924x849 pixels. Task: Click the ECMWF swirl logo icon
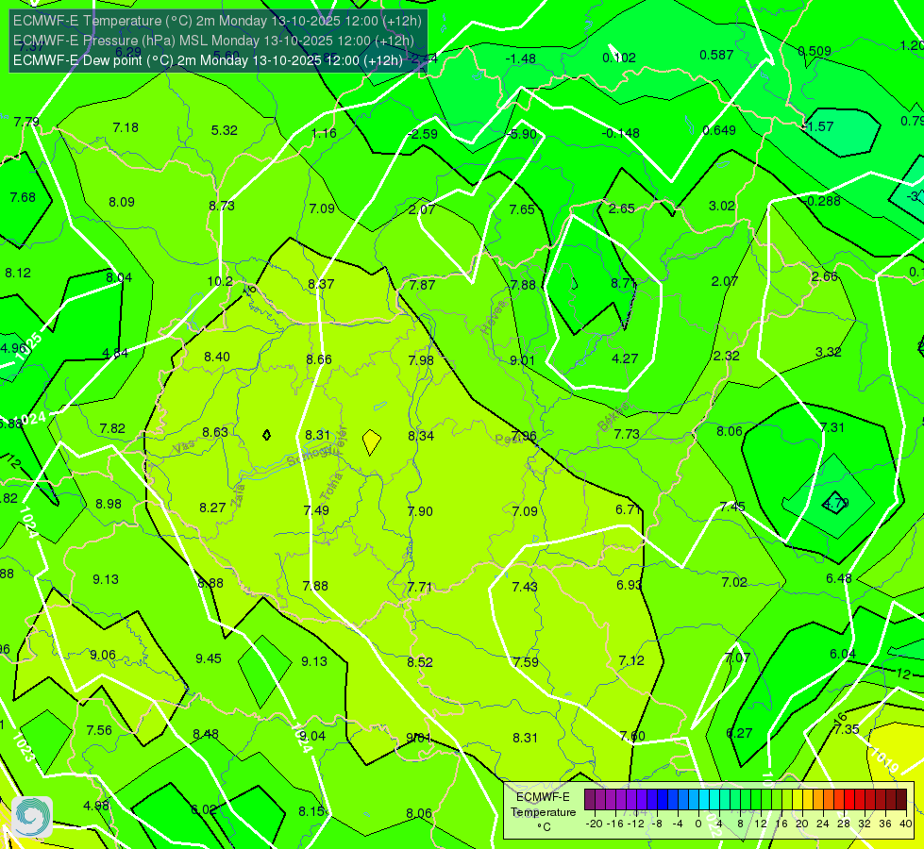tap(32, 817)
